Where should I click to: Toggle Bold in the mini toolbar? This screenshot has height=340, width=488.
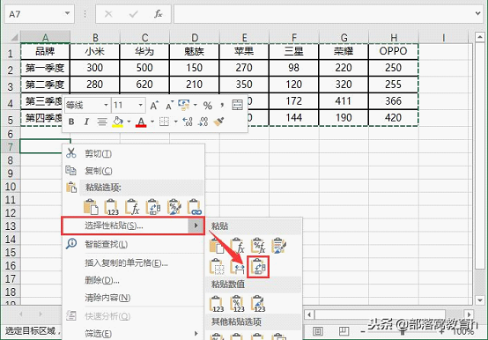pos(71,122)
